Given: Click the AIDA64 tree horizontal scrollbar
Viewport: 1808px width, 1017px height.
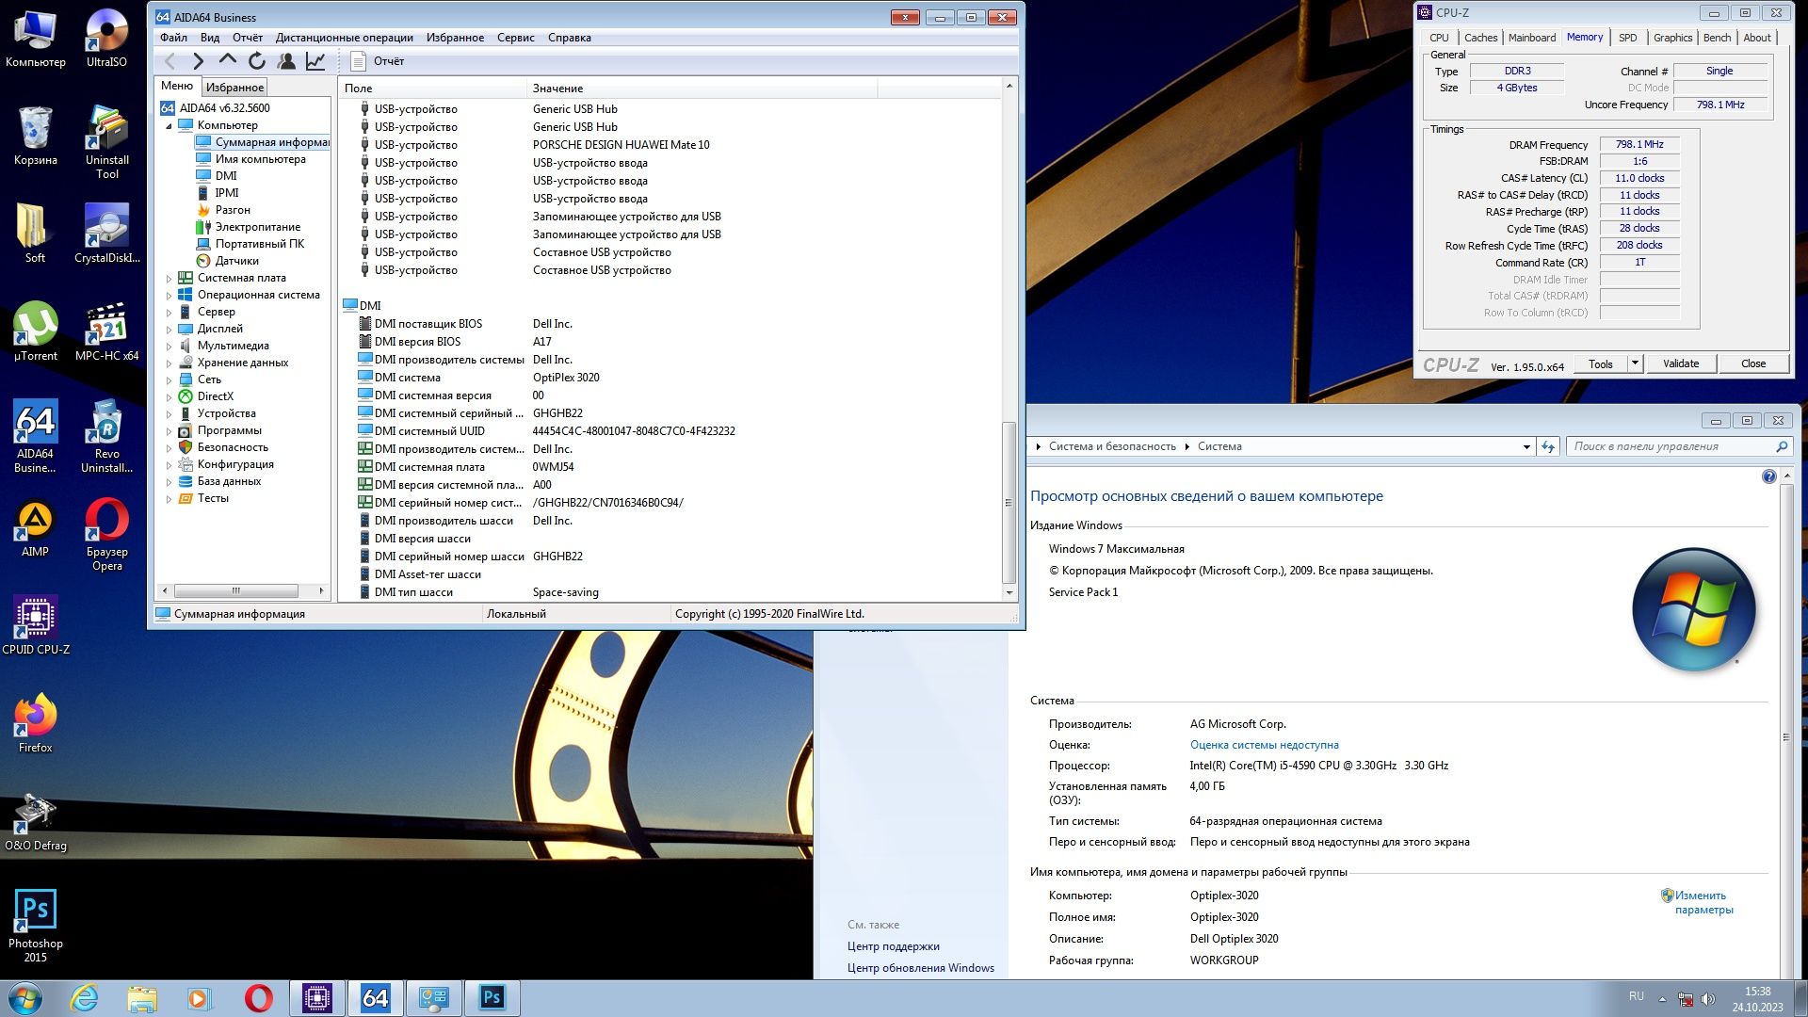Looking at the screenshot, I should (x=236, y=591).
